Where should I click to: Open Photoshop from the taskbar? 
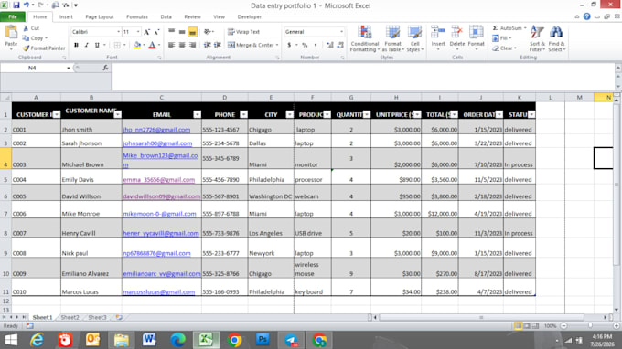(263, 340)
